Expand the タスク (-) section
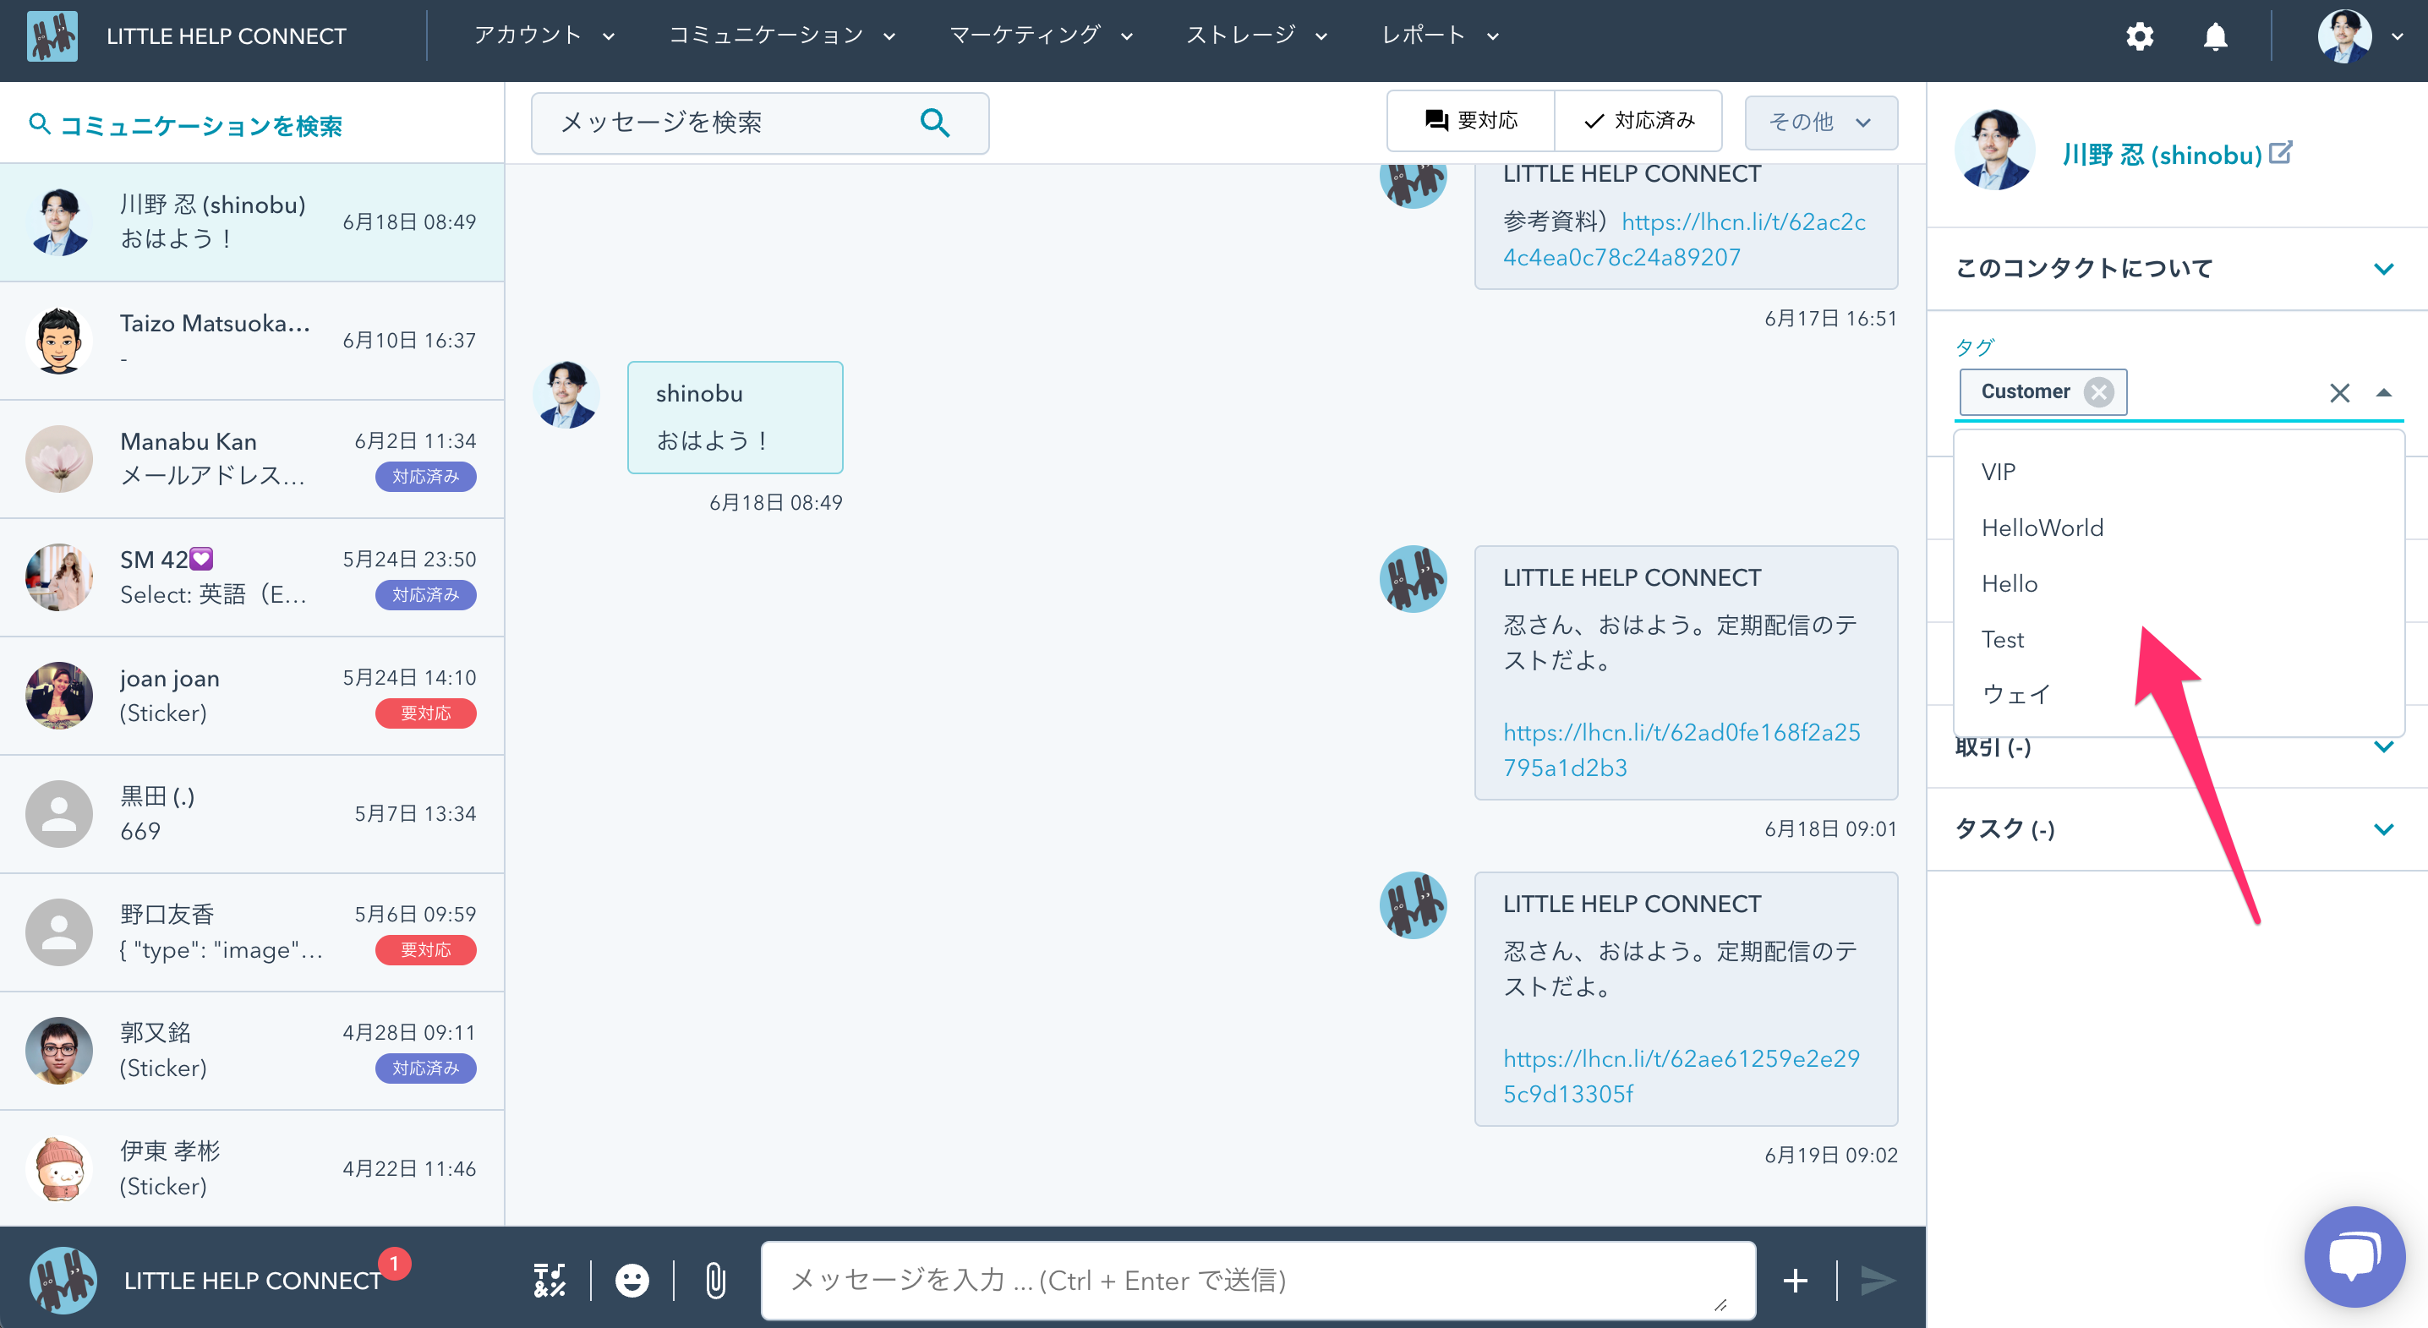Image resolution: width=2428 pixels, height=1328 pixels. pyautogui.click(x=2177, y=829)
